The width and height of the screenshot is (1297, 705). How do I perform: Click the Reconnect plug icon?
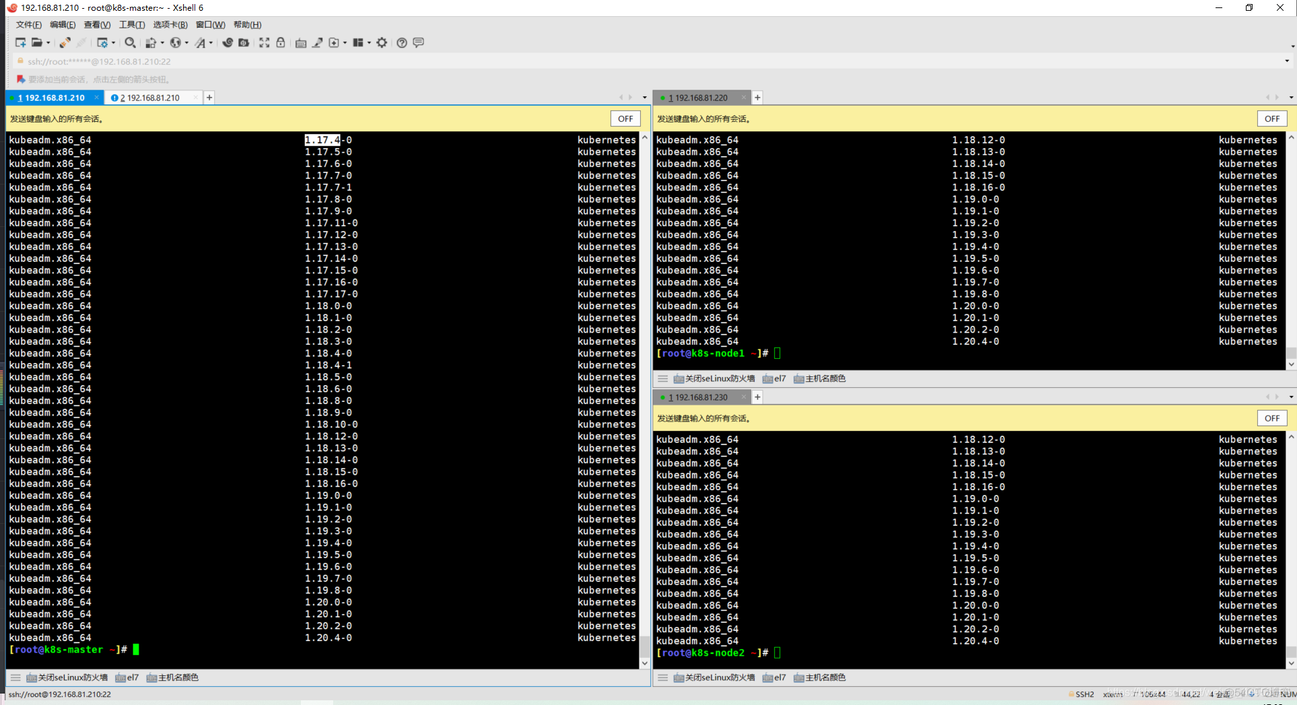[65, 42]
